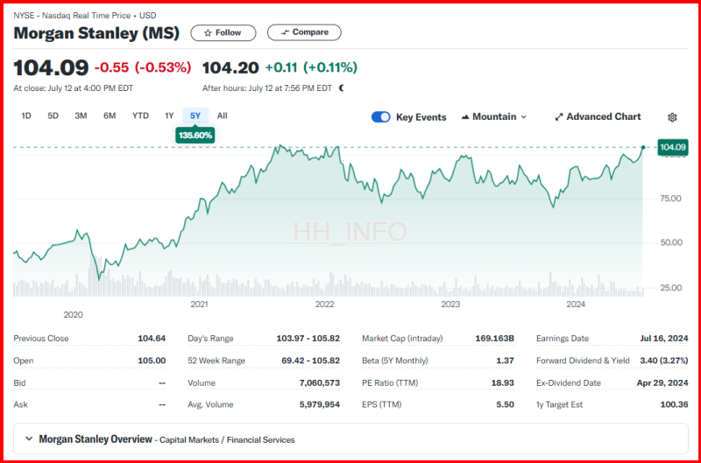The image size is (701, 463).
Task: Select the YTD time range tab
Action: point(140,116)
